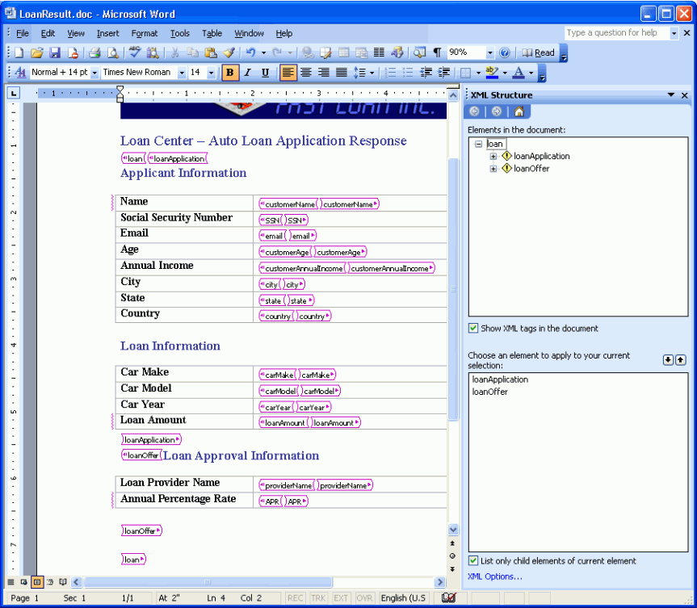Insert a table with the Insert Table icon
697x608 pixels.
(343, 53)
